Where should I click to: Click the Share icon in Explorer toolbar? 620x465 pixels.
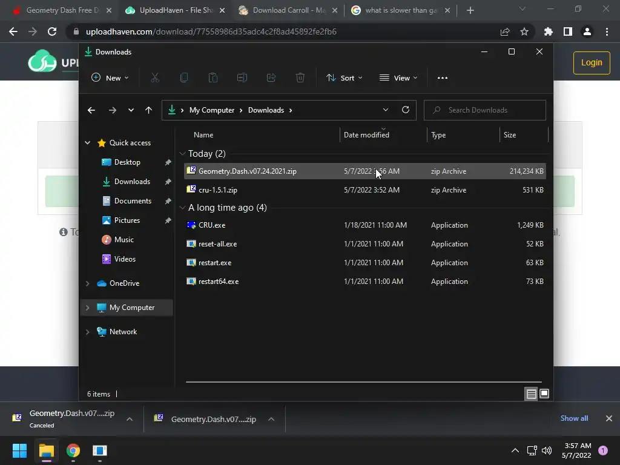tap(271, 78)
